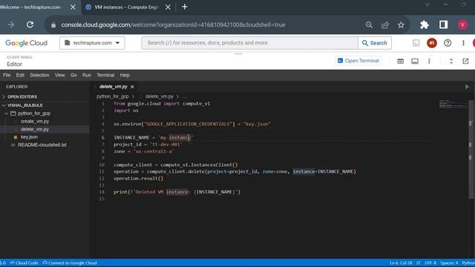Toggle the browser side panel icon

444,24
